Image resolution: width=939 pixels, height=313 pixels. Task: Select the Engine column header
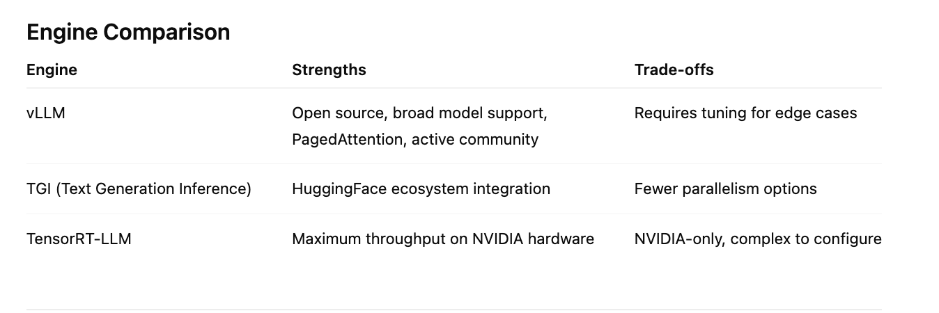[52, 70]
